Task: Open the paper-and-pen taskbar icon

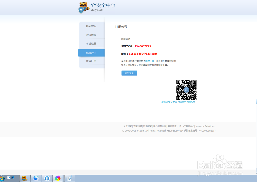Action: tap(69, 178)
